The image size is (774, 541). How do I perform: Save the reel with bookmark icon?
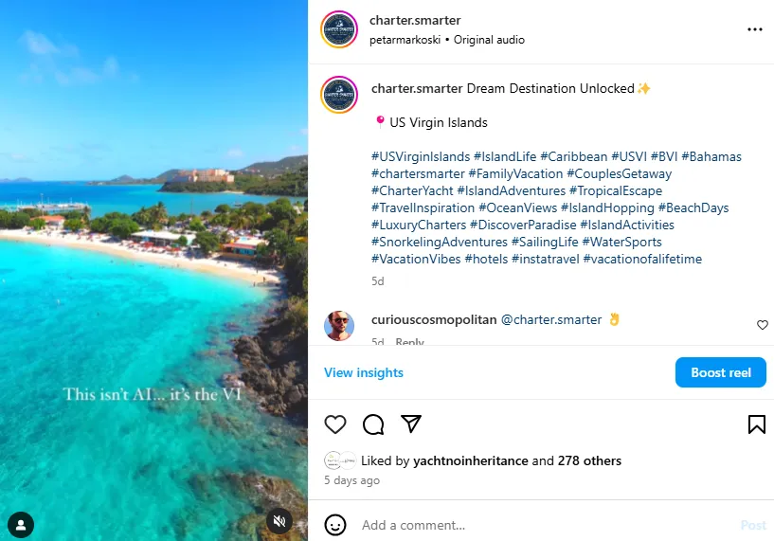coord(756,424)
